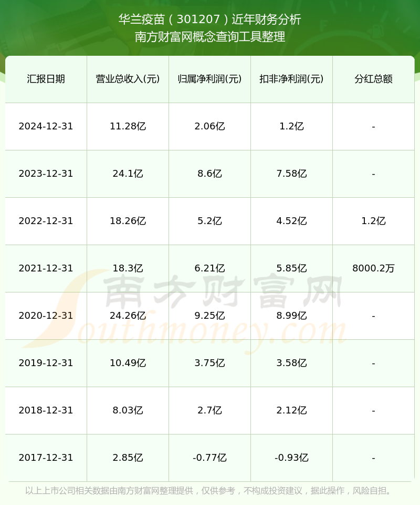Click the dividend dash in the 2018-12-31 row
The height and width of the screenshot is (505, 420).
373,411
